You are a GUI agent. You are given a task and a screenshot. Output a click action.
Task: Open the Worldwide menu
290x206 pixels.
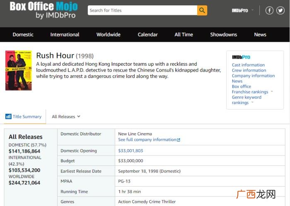(x=109, y=34)
